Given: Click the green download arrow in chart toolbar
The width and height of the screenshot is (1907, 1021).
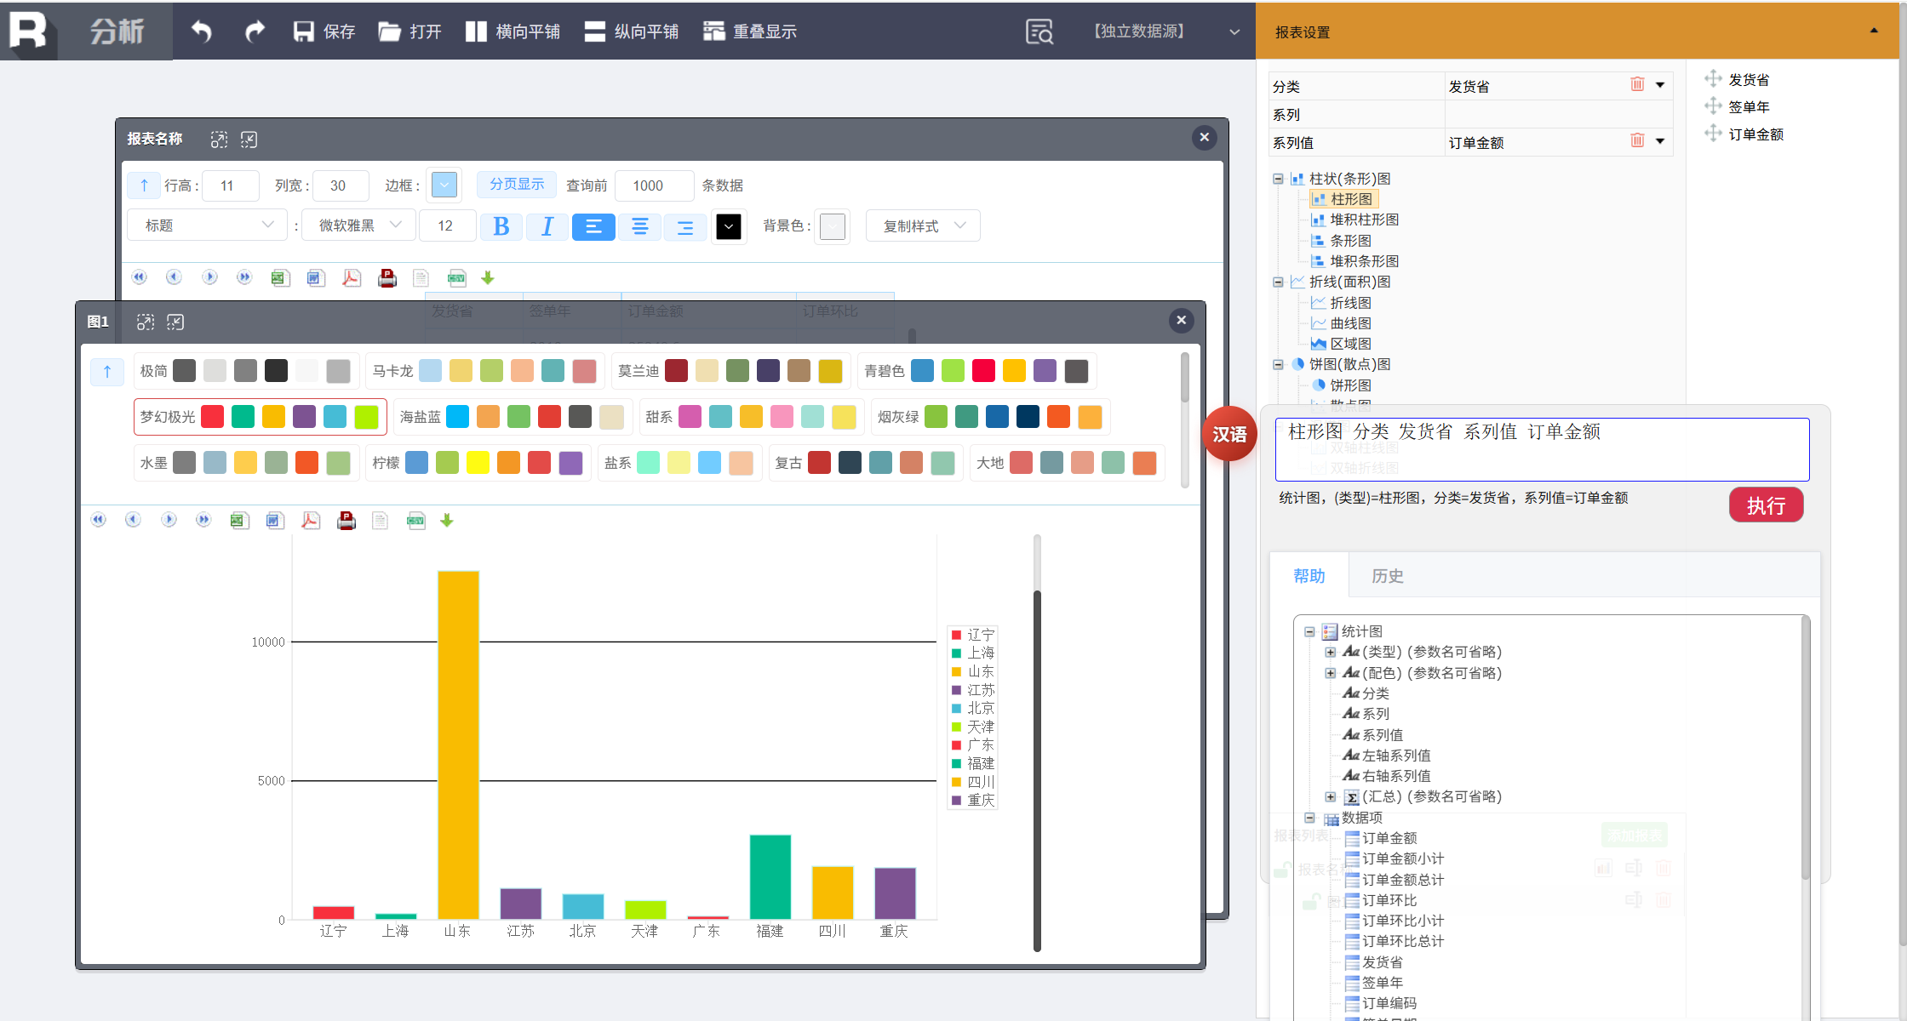Looking at the screenshot, I should pos(447,521).
